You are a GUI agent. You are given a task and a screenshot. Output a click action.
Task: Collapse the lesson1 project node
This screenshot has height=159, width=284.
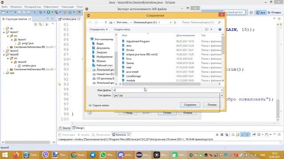point(4,32)
